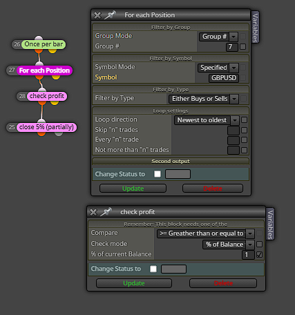Close the check profit panel
Viewport: 295px width, 315px height.
click(93, 212)
